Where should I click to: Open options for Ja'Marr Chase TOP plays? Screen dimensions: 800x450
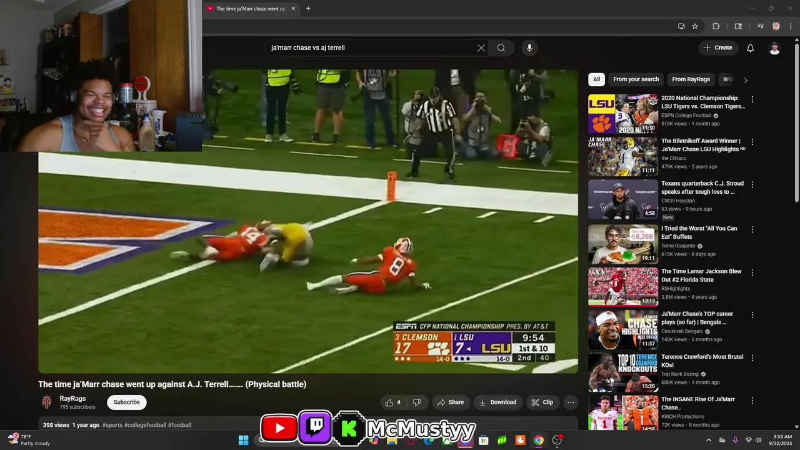point(752,315)
